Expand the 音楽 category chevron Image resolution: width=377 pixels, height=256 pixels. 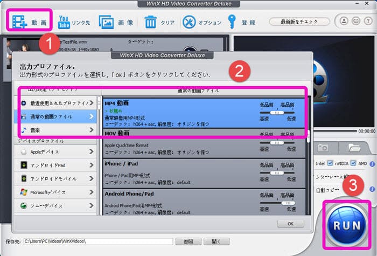[x=92, y=130]
